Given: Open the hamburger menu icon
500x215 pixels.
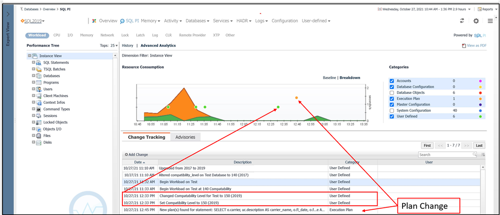Looking at the screenshot, I should (491, 21).
